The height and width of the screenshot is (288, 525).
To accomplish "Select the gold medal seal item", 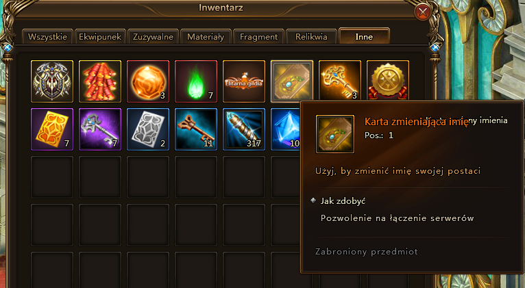I will pos(388,80).
